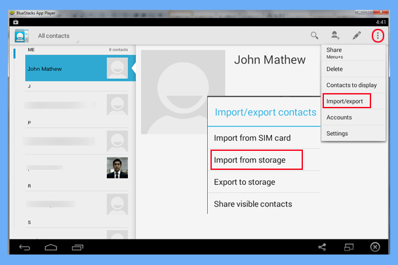398x265 pixels.
Task: Open the recent apps navigation icon
Action: pos(77,247)
